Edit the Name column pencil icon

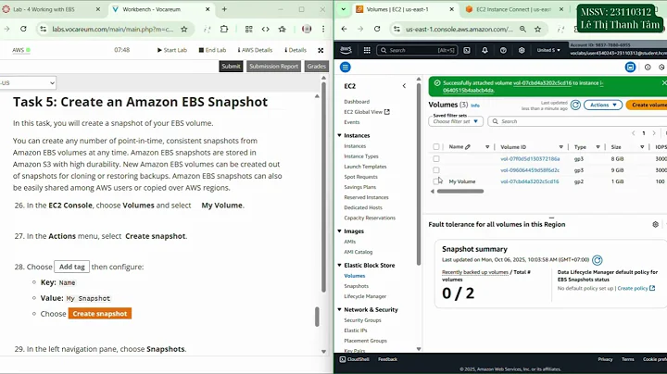(468, 147)
